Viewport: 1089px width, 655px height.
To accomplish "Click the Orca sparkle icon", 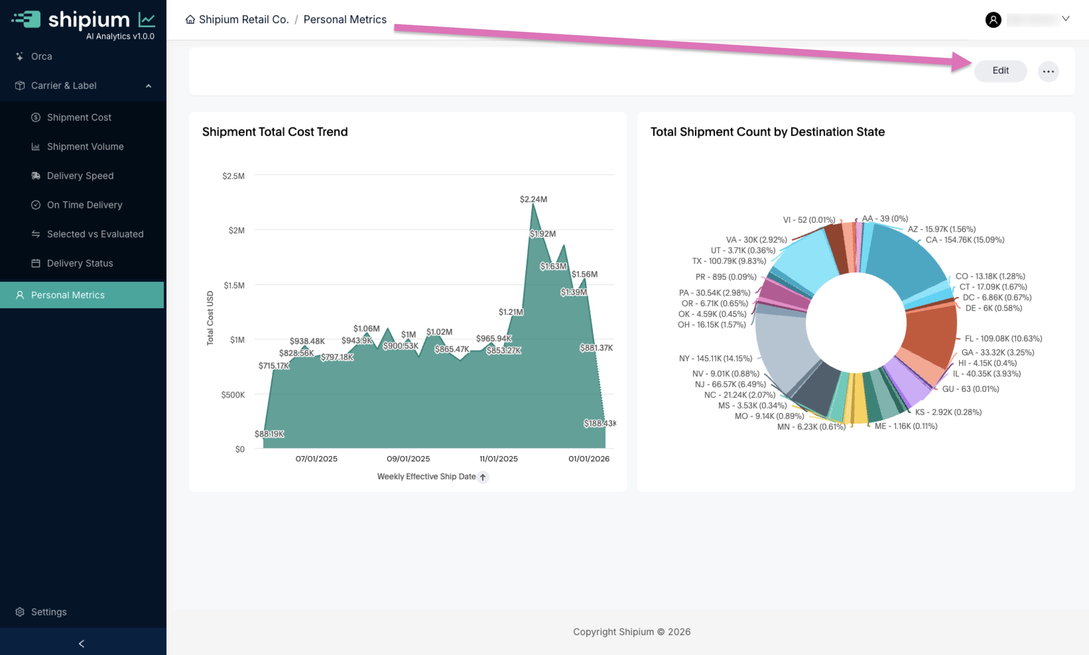I will 20,56.
